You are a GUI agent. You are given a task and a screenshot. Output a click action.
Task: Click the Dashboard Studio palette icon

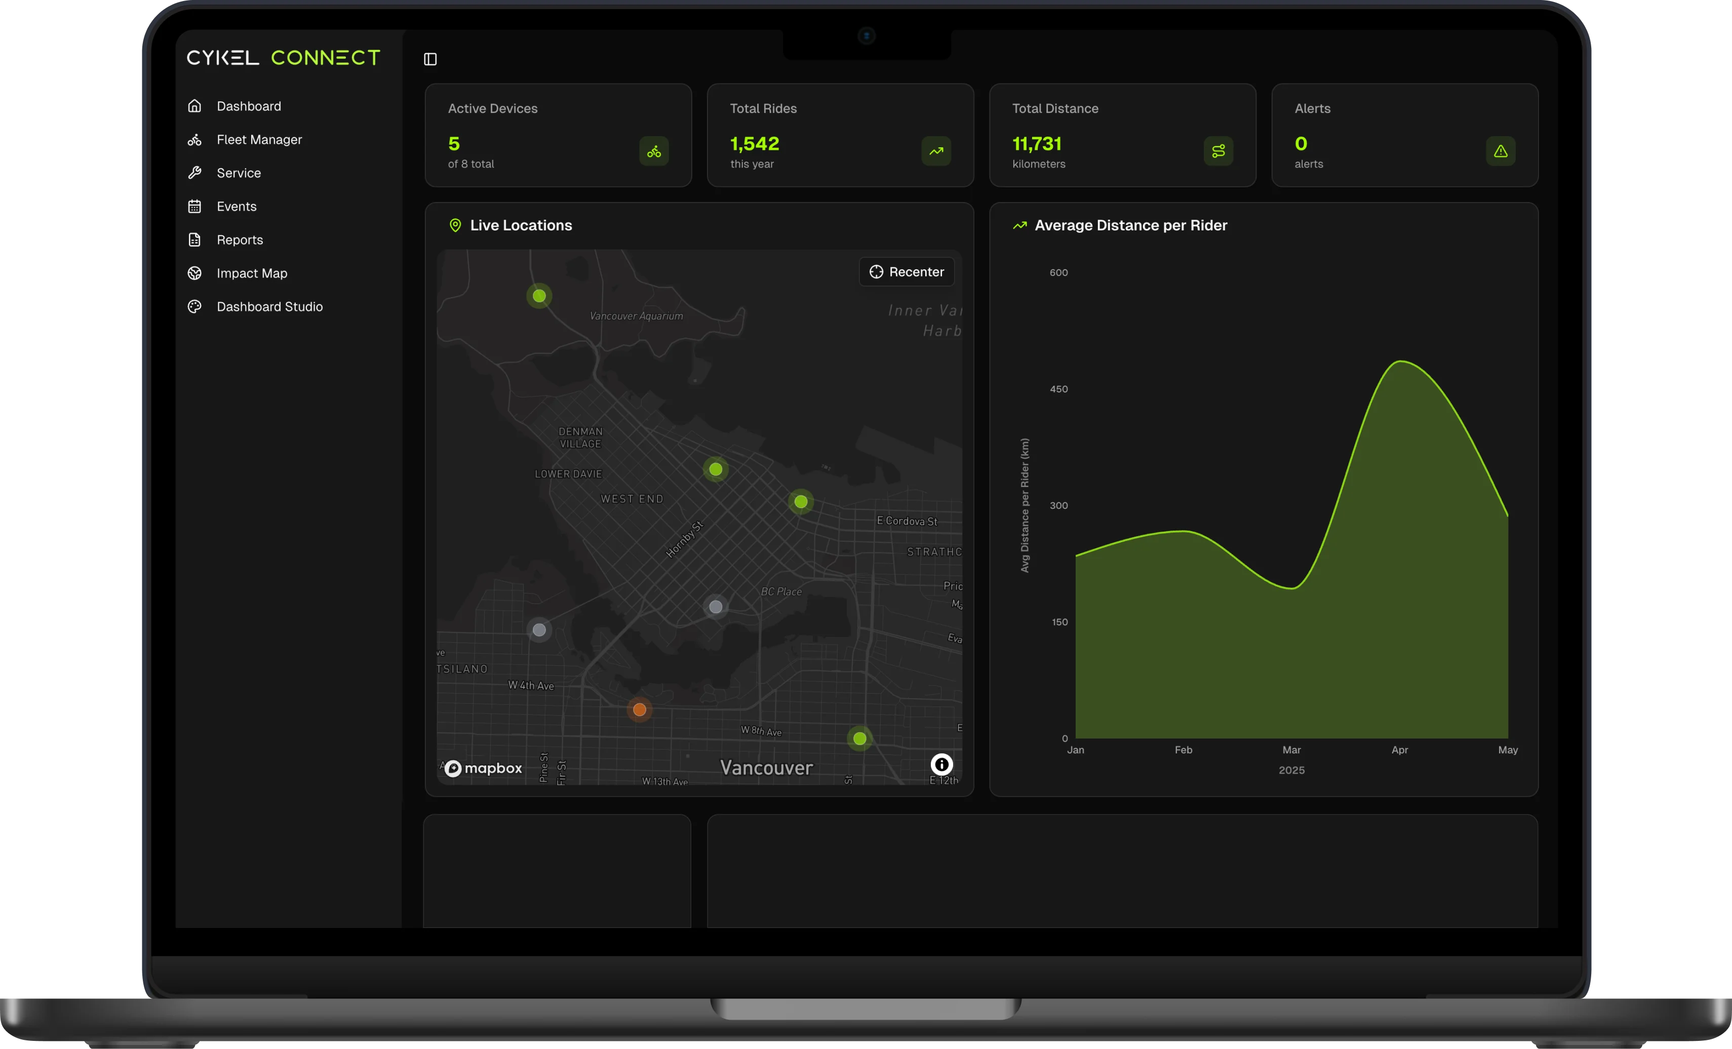click(194, 307)
